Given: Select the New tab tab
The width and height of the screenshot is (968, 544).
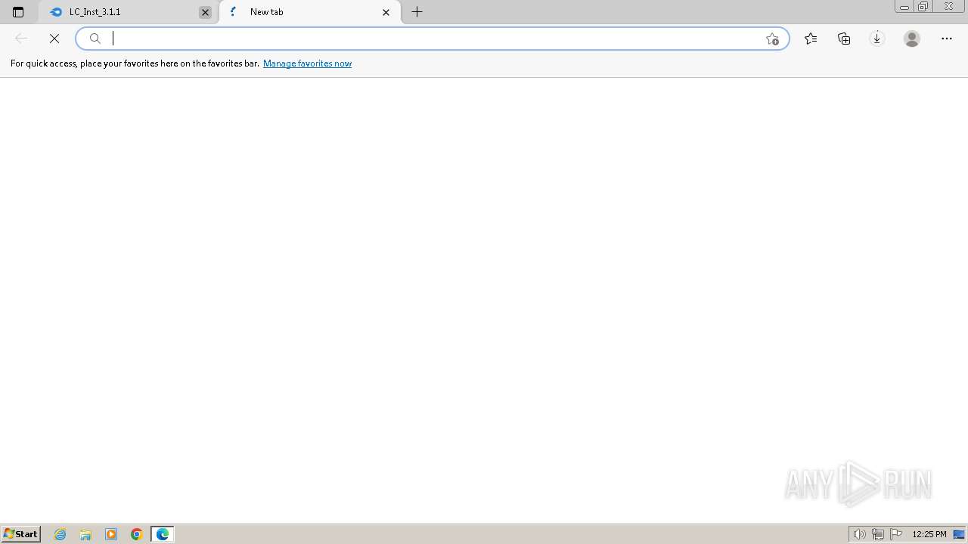Looking at the screenshot, I should coord(310,12).
